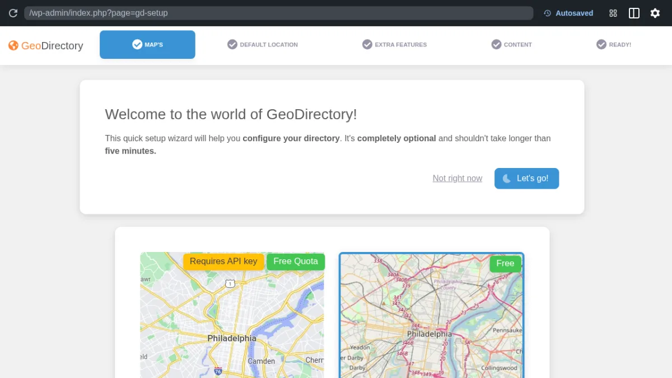Click the moon icon in Let's go! button
This screenshot has height=378, width=672.
pos(507,179)
